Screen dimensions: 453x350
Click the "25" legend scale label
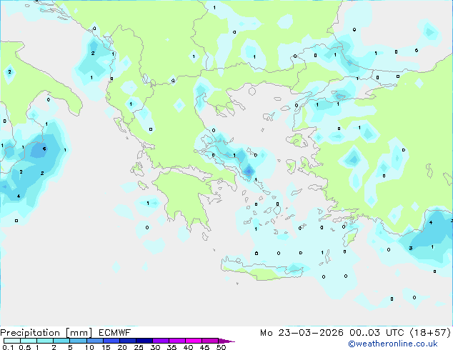tap(139, 347)
